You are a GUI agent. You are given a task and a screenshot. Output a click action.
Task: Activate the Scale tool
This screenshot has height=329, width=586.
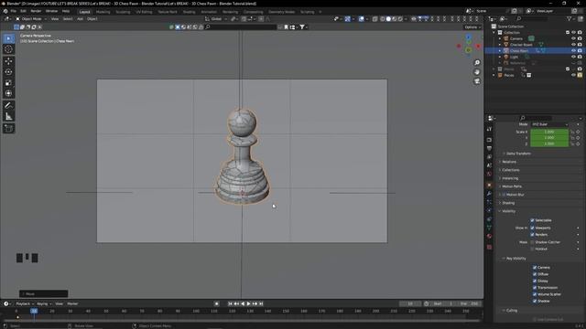[x=8, y=83]
